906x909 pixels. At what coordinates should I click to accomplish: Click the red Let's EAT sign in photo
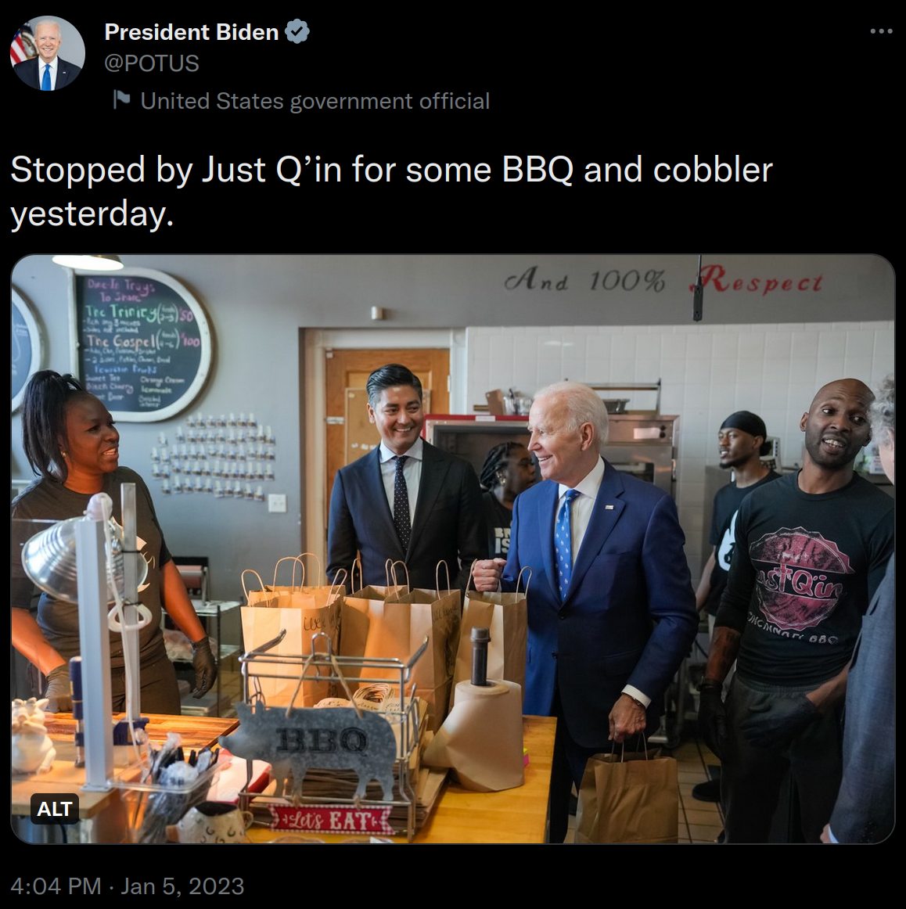pyautogui.click(x=329, y=820)
